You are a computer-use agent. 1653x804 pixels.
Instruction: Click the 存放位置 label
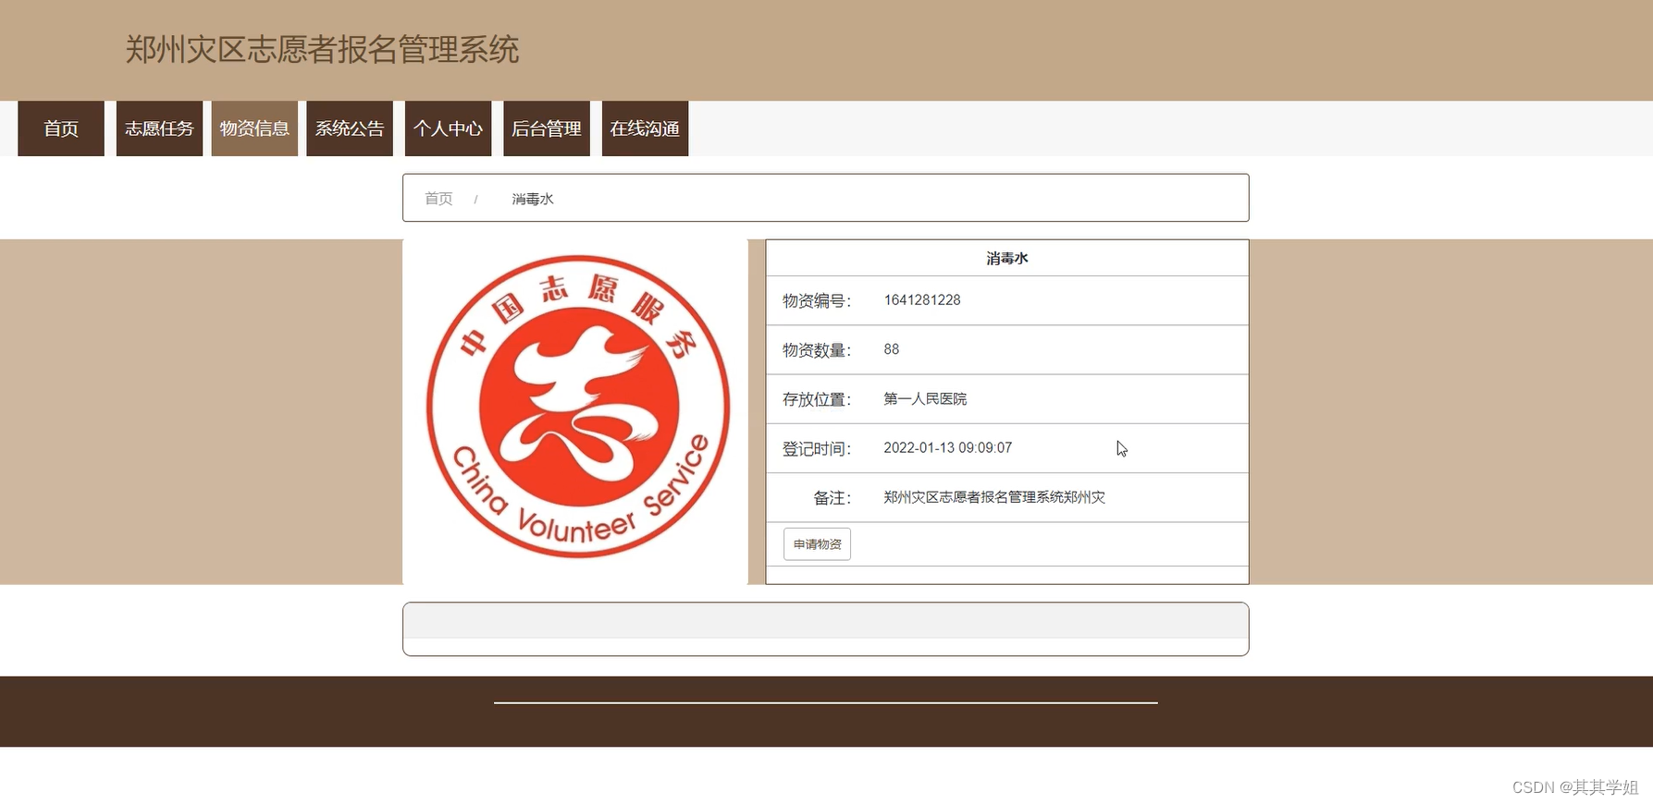point(817,399)
